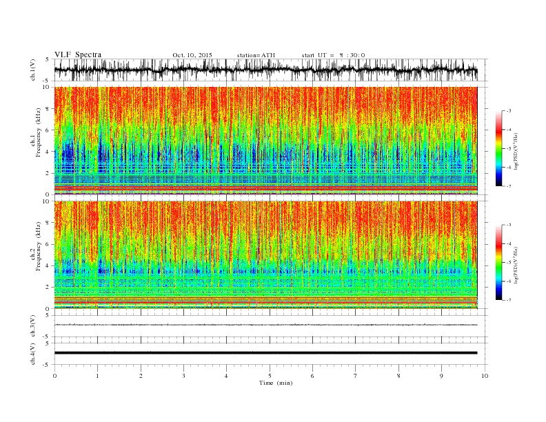
Task: Click the 'ch.1(V)' waveform axis label
Action: pos(33,70)
